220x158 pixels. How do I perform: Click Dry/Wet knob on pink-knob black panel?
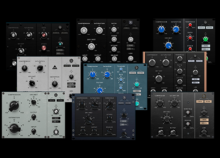tap(21, 51)
